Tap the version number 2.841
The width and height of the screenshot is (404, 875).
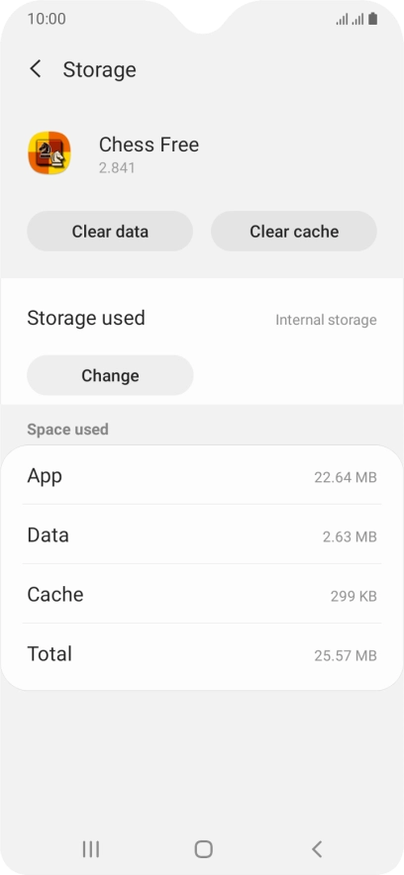coord(117,168)
